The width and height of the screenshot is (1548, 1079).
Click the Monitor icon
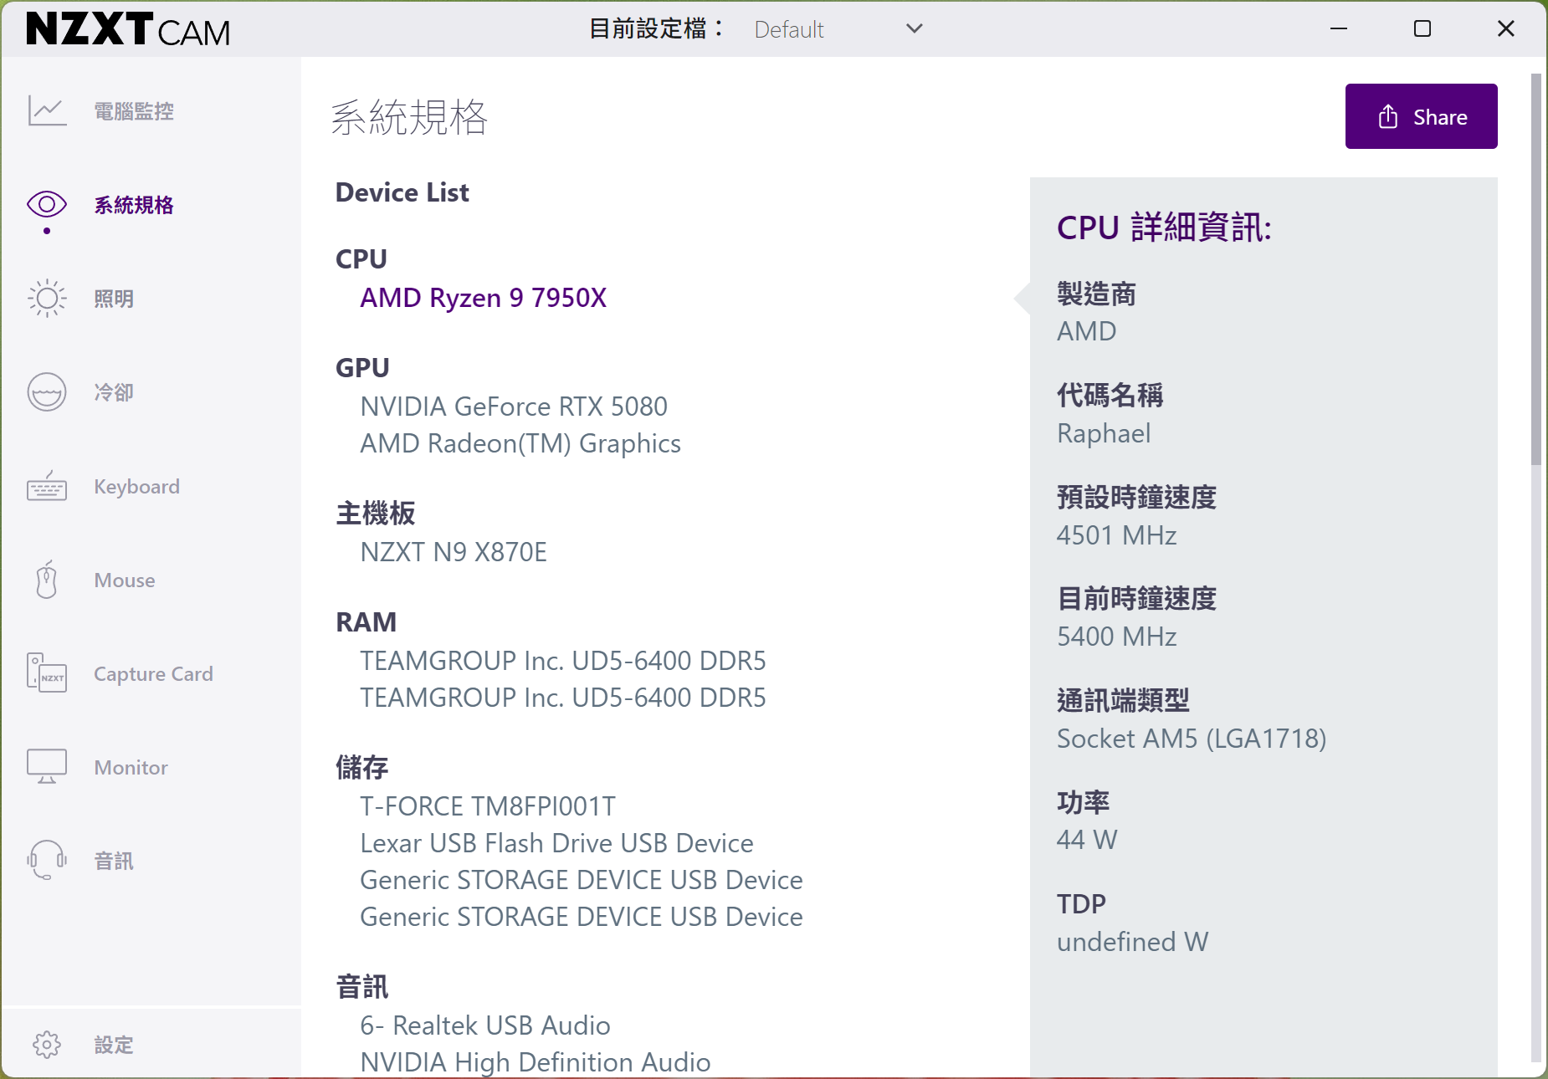click(47, 766)
